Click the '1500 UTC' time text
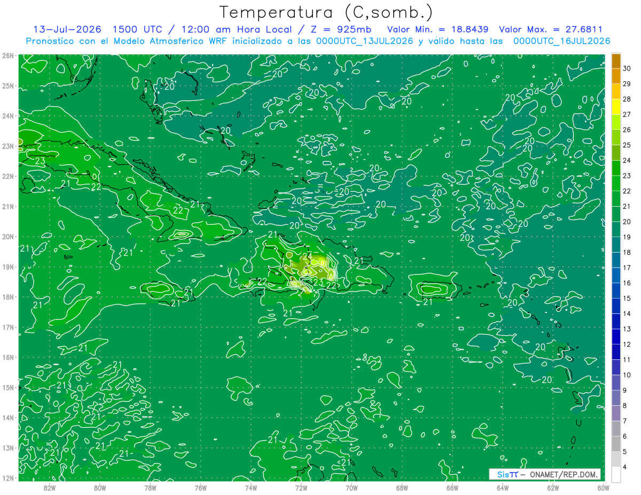Viewport: 641px width, 495px height. pyautogui.click(x=137, y=29)
